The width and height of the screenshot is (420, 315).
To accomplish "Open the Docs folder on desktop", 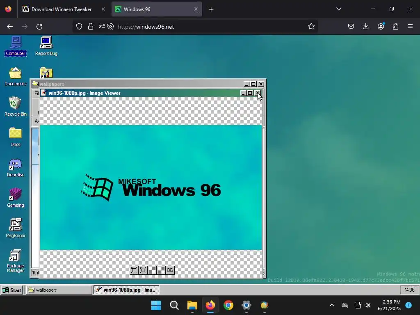I will [15, 137].
